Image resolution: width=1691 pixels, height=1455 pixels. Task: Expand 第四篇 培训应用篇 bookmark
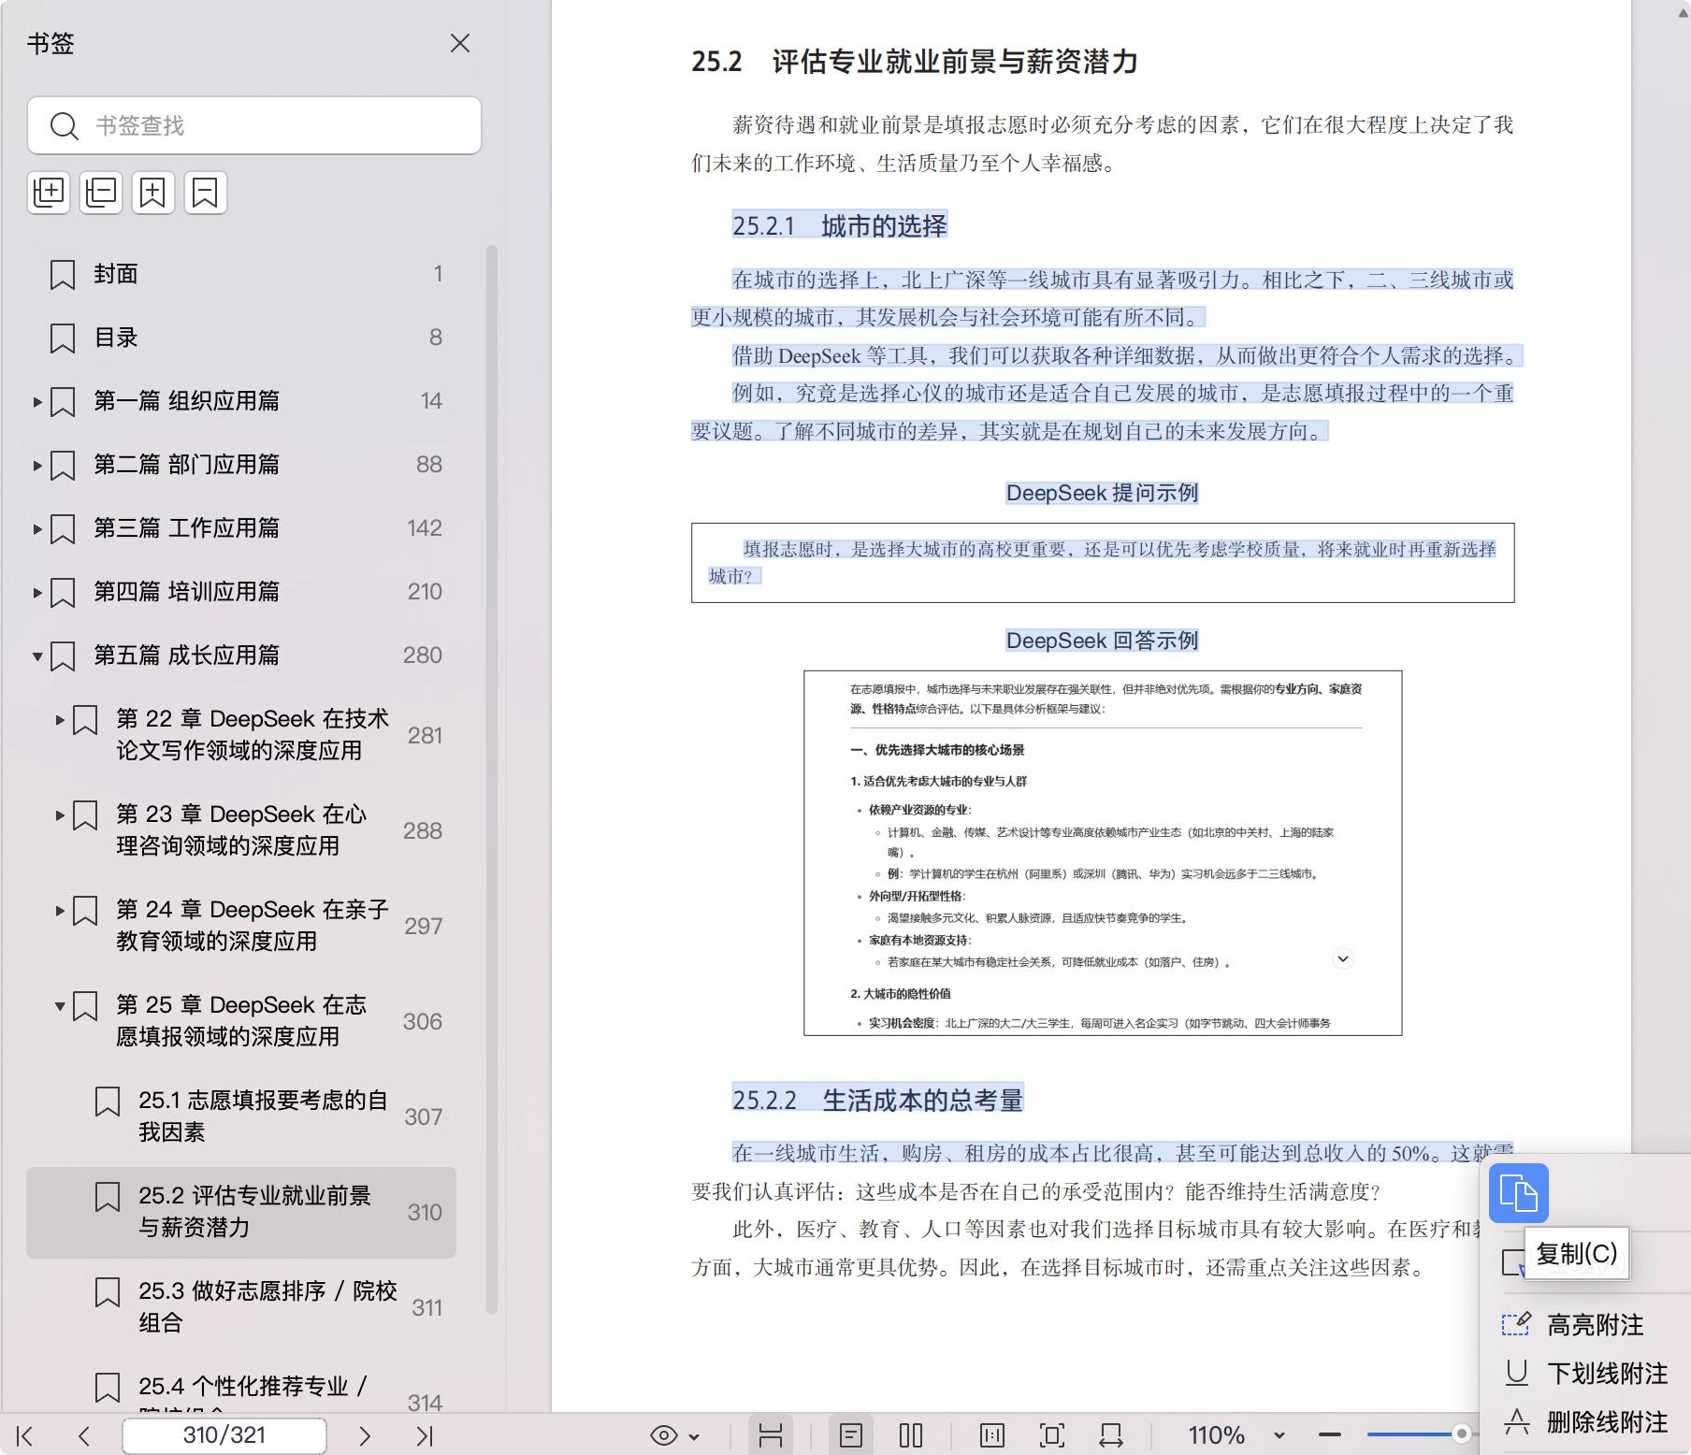tap(37, 593)
